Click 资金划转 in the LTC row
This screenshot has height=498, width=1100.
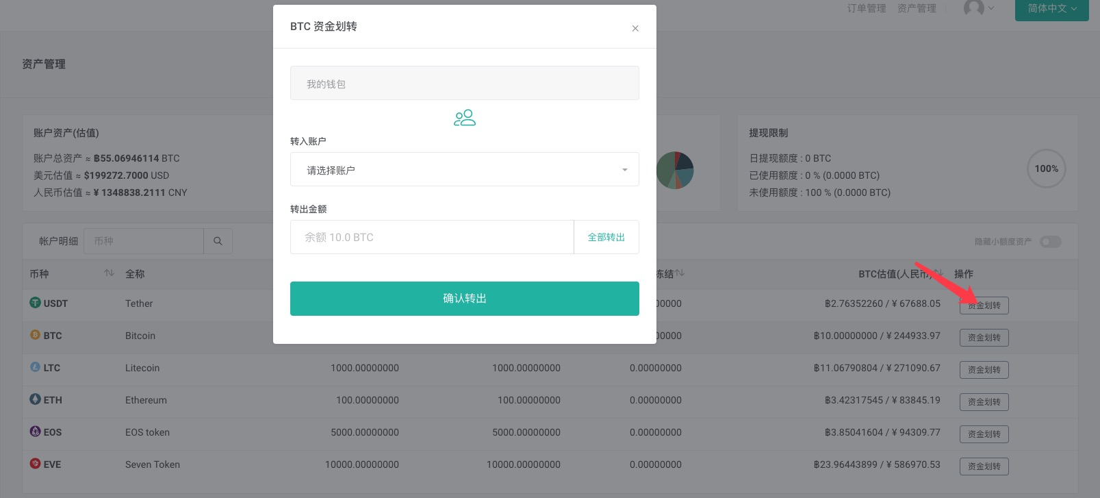click(984, 370)
